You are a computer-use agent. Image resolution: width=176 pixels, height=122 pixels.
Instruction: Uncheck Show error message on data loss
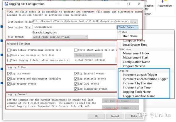pos(9,55)
